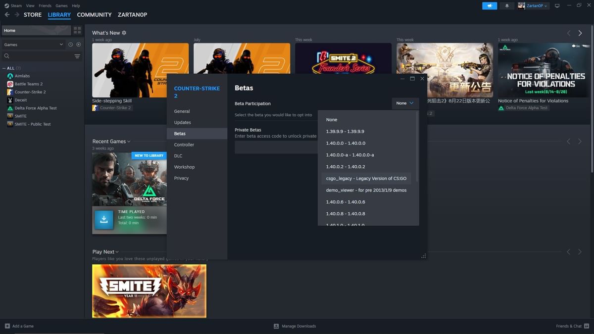The image size is (594, 334).
Task: Select Counter-Strike 2 in the sidebar game list
Action: coord(32,92)
